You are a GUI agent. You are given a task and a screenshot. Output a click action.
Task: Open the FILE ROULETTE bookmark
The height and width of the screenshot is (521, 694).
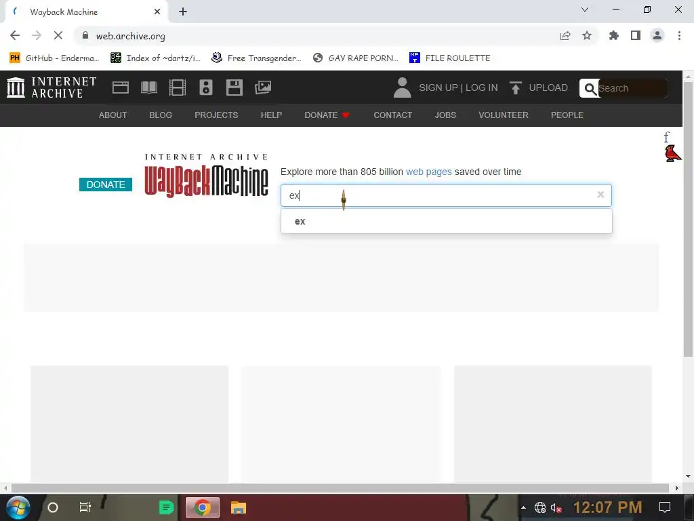tap(450, 58)
